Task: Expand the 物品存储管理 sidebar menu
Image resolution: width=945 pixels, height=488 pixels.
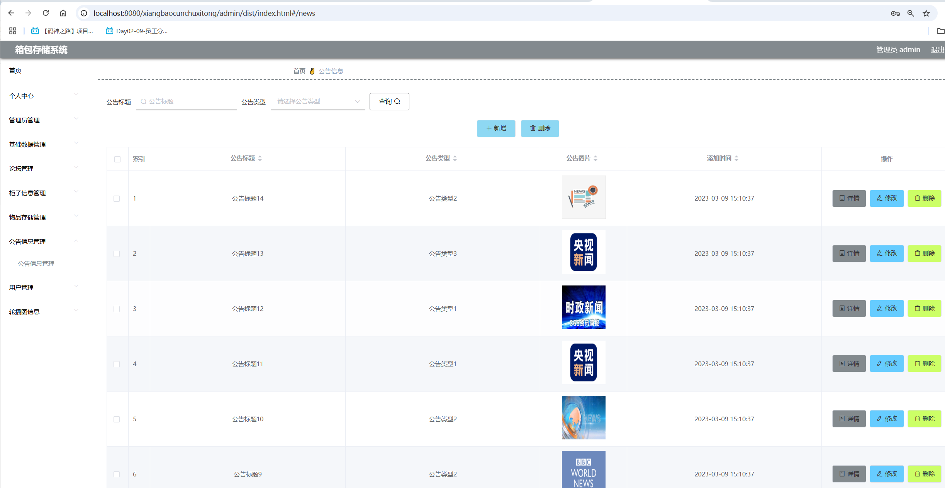Action: coord(43,217)
